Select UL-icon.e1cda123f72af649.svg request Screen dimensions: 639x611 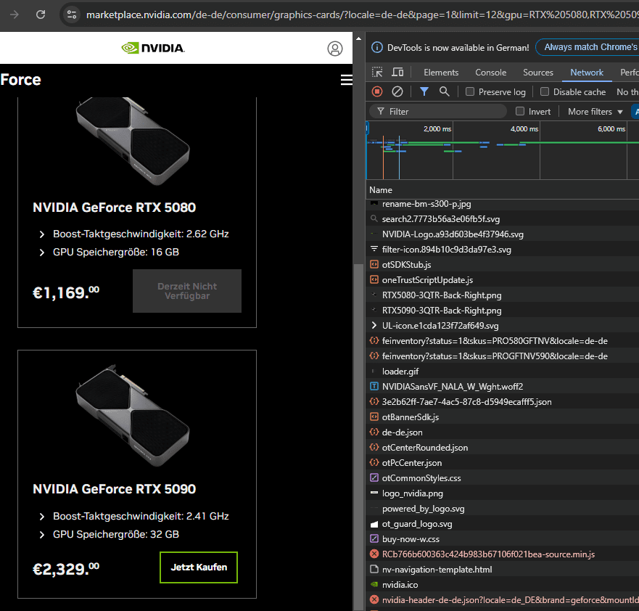pyautogui.click(x=440, y=326)
